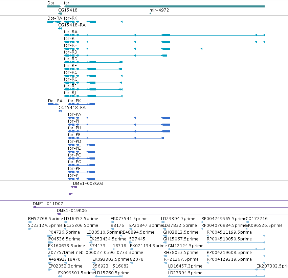Screen dimensions: 288x278
Task: Select the LD30510.5prime EST label
Action: [104, 232]
